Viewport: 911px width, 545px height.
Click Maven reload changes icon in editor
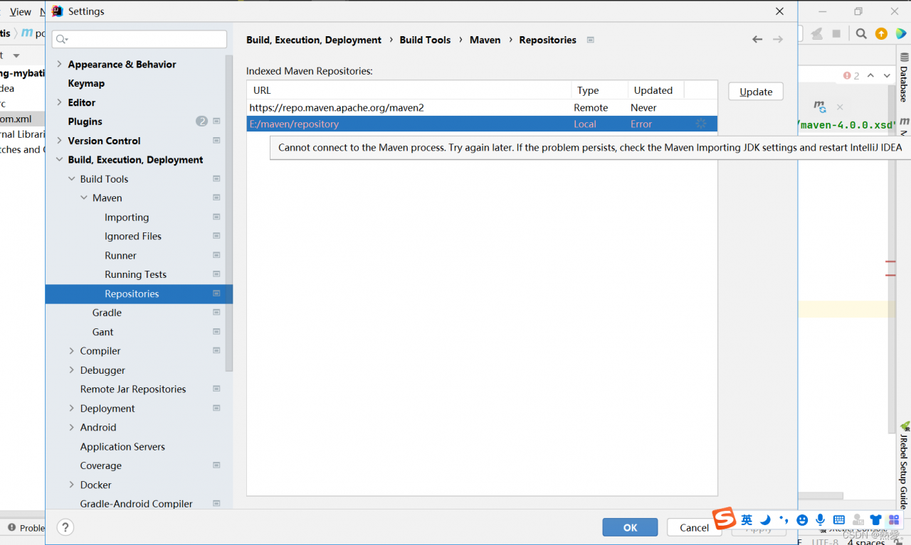coord(820,107)
